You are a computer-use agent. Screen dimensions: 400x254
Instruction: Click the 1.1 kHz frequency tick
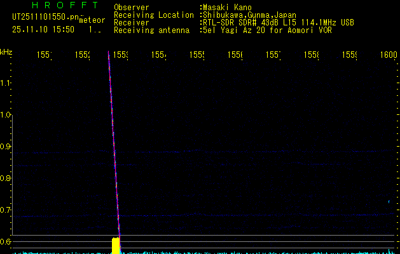6,83
